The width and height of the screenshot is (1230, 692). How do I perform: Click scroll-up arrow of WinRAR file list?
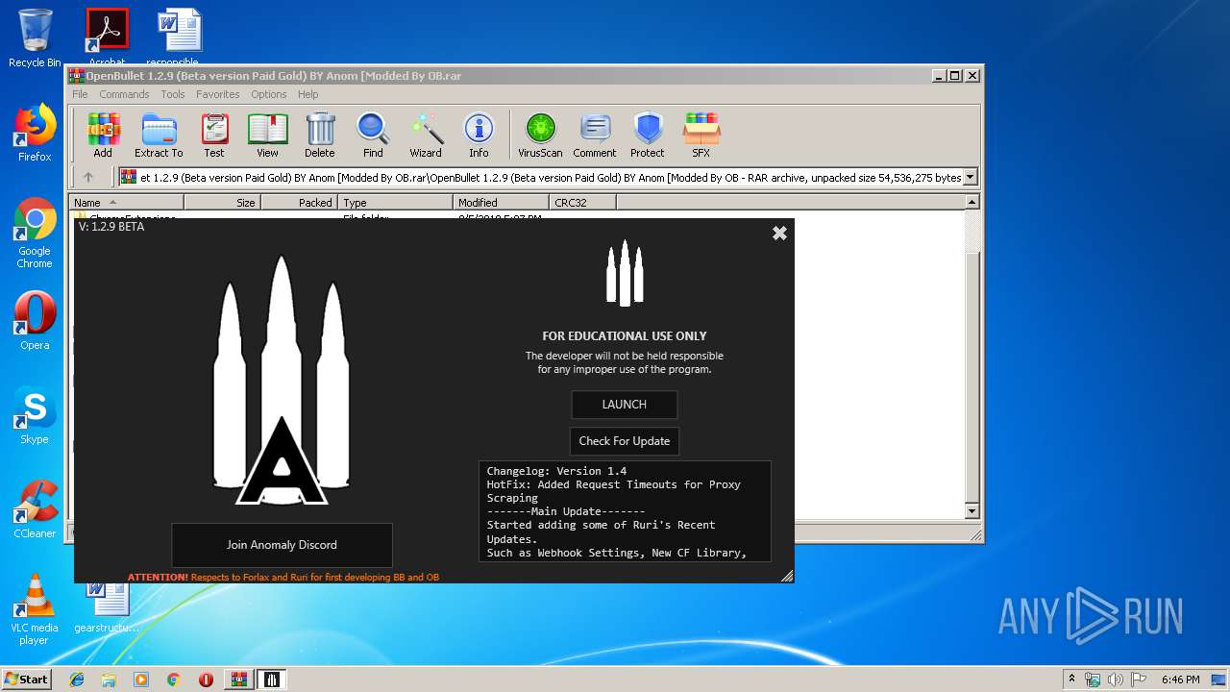point(972,202)
